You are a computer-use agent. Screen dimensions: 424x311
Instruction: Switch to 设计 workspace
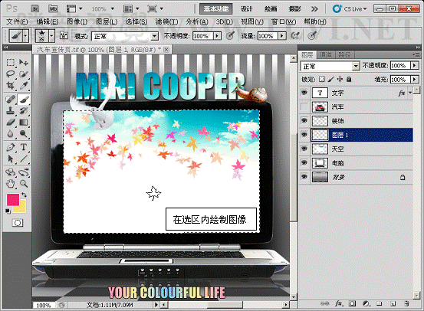pyautogui.click(x=247, y=9)
